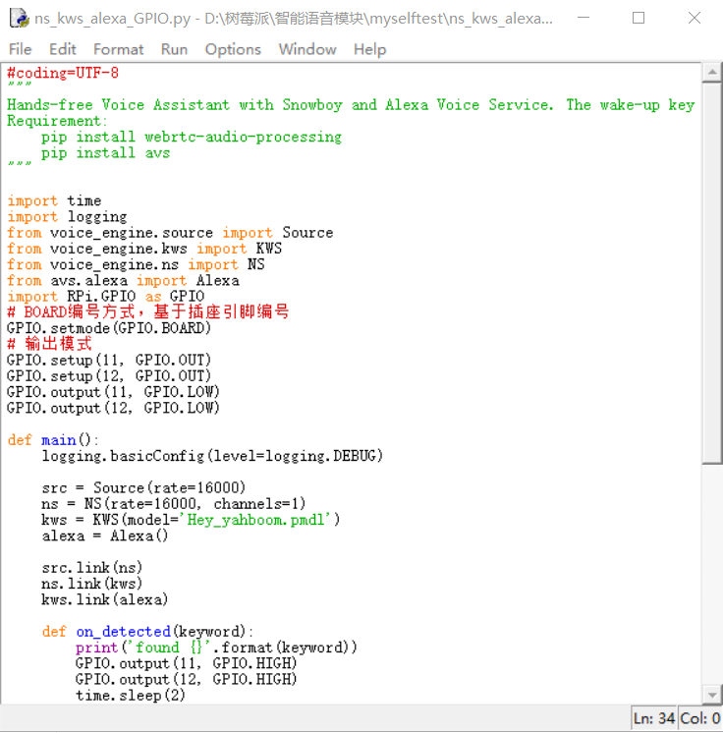Screen dimensions: 723x733
Task: Click 'ns.link(kws)' line
Action: [x=92, y=584]
